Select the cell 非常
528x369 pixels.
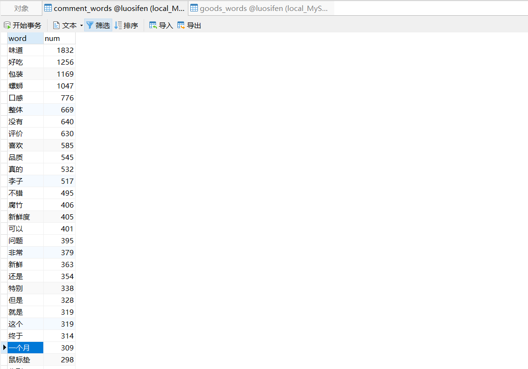[25, 253]
